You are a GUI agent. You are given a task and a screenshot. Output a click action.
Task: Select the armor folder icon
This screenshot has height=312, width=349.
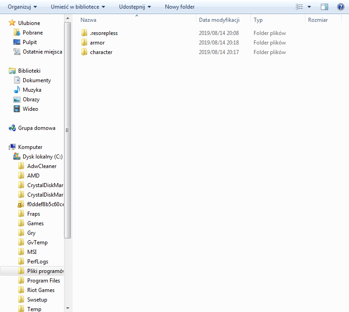[84, 43]
